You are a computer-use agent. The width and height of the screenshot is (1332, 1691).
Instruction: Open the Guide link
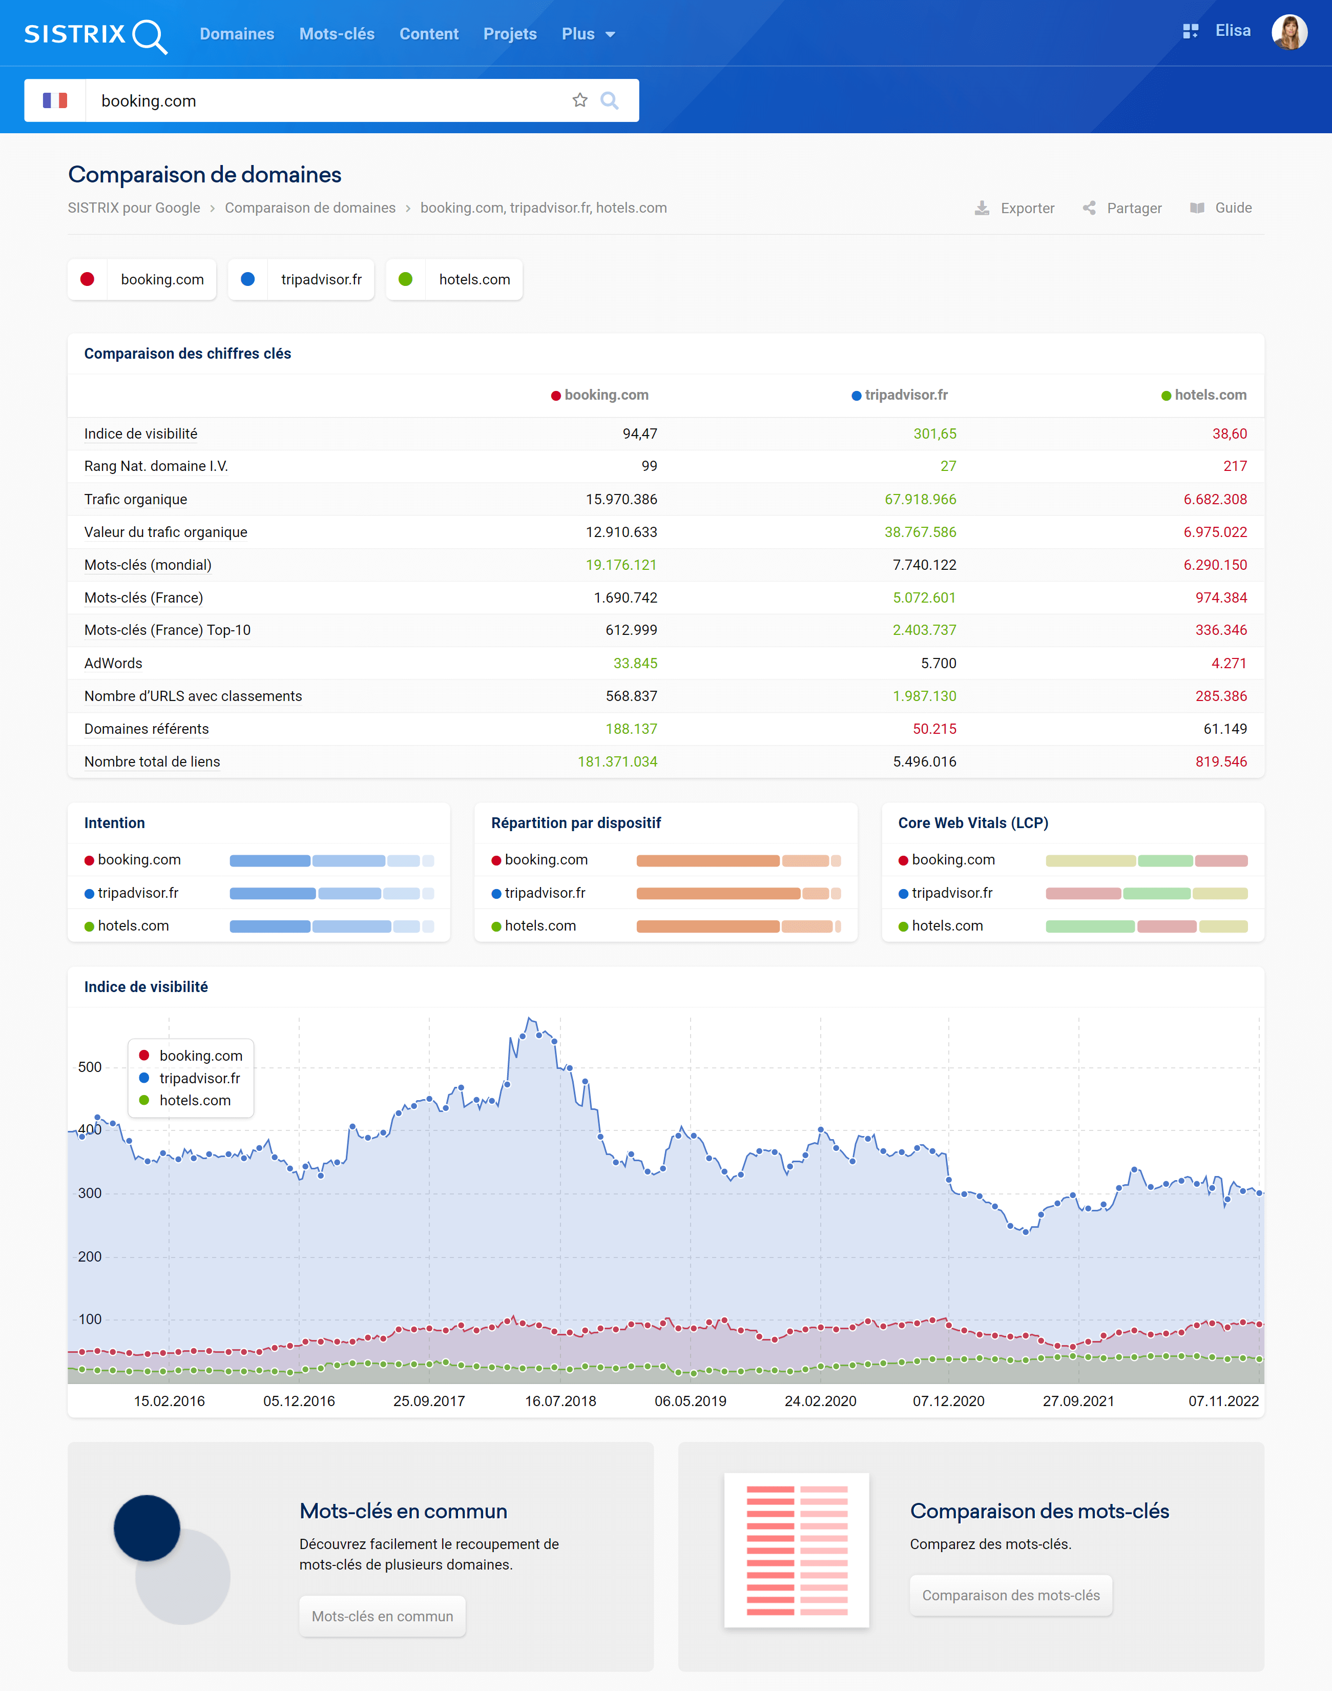click(x=1220, y=208)
